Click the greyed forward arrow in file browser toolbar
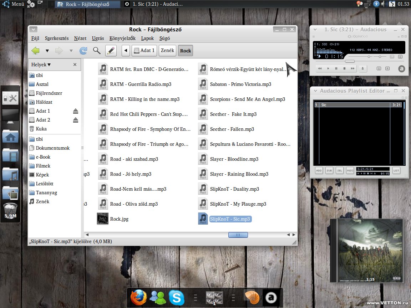Viewport: 411px width, 308px height. point(59,51)
